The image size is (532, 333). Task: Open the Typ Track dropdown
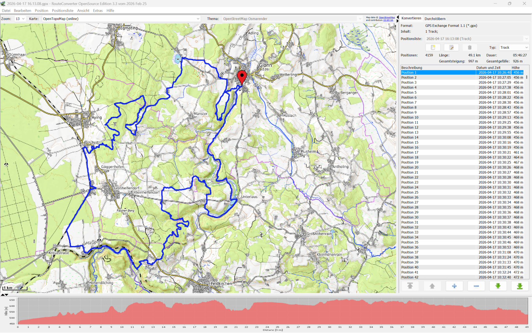514,47
